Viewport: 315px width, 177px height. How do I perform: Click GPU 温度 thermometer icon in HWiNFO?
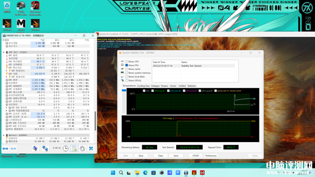tap(6, 56)
